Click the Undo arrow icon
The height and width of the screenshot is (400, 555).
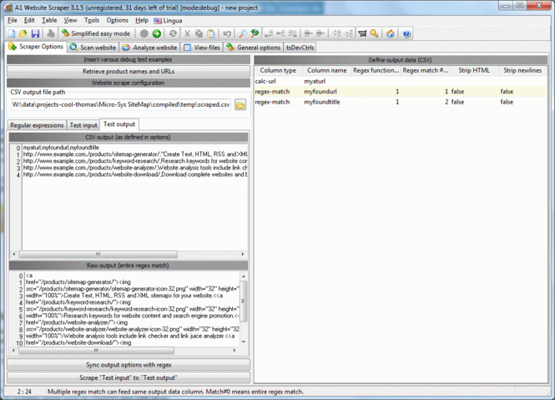[x=227, y=33]
